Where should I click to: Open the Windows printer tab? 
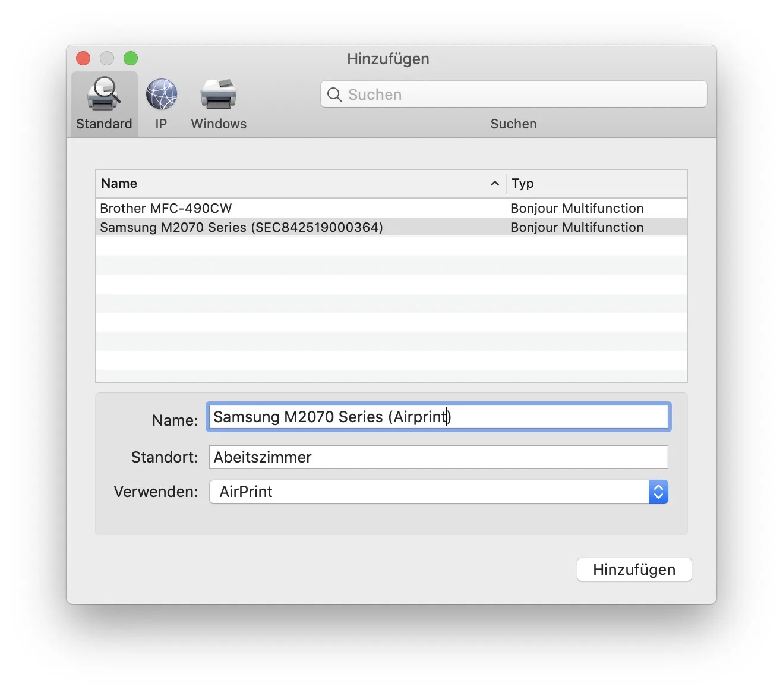pos(219,105)
